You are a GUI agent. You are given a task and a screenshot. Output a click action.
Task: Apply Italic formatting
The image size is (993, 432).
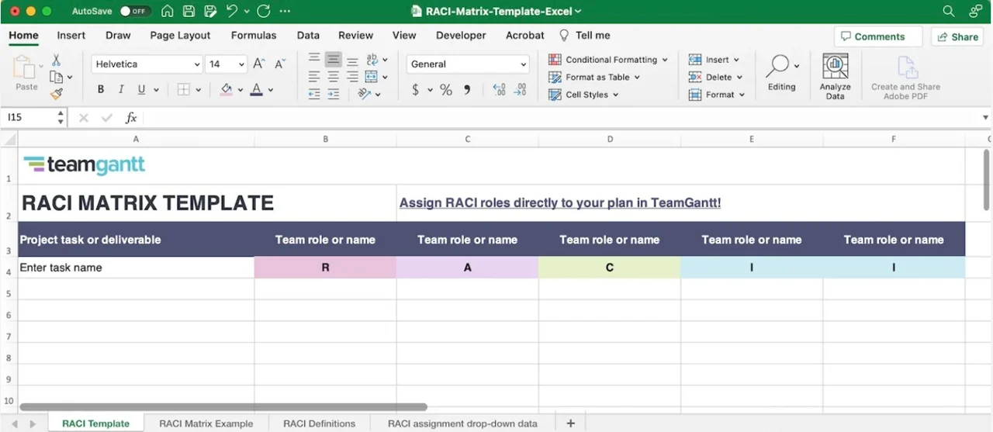point(121,90)
